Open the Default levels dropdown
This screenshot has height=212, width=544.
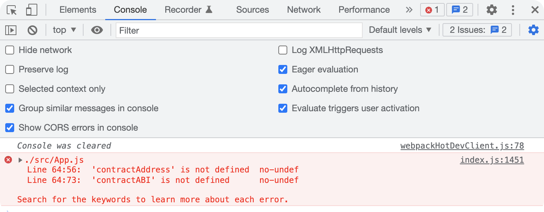click(400, 30)
